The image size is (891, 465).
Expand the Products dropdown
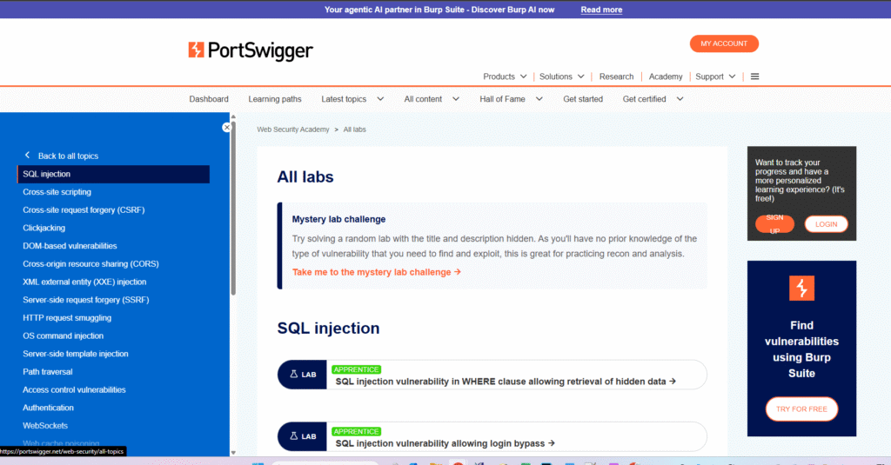point(505,76)
